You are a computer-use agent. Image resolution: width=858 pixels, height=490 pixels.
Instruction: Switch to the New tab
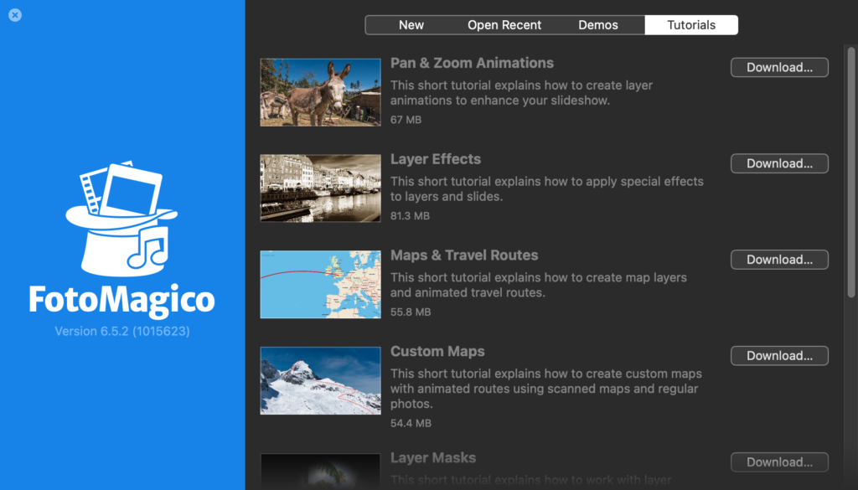[x=411, y=24]
